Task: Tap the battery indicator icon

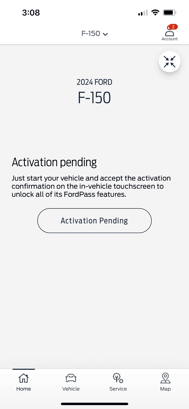Action: tap(169, 13)
